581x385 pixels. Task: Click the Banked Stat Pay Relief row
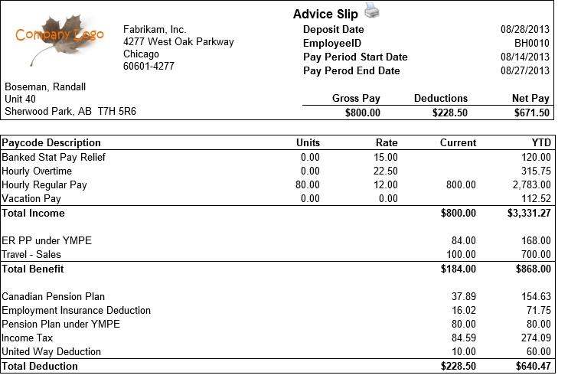[54, 157]
